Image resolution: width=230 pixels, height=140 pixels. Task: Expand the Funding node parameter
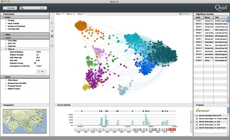[6, 21]
